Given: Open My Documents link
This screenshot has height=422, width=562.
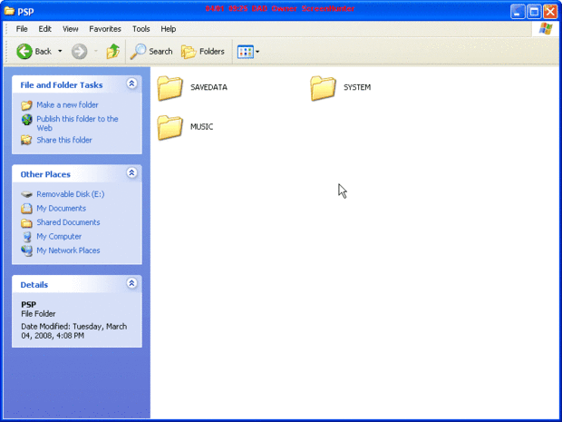Looking at the screenshot, I should (x=62, y=208).
